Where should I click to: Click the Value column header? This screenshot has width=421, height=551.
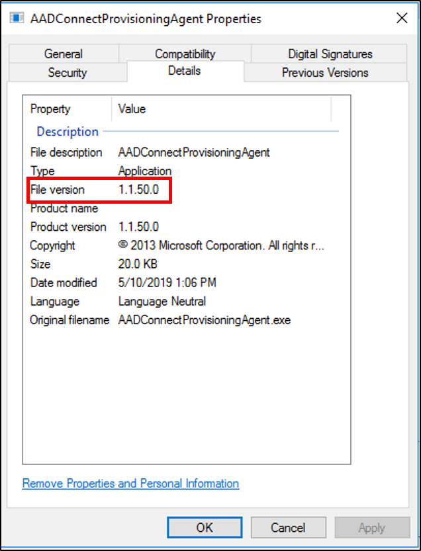tap(131, 109)
